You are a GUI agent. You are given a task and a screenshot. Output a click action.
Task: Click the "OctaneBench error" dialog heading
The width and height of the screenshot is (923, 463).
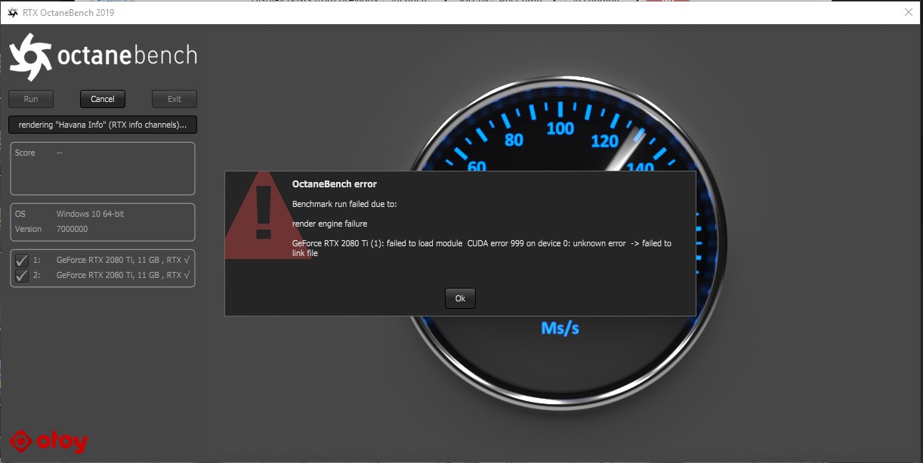pyautogui.click(x=335, y=184)
